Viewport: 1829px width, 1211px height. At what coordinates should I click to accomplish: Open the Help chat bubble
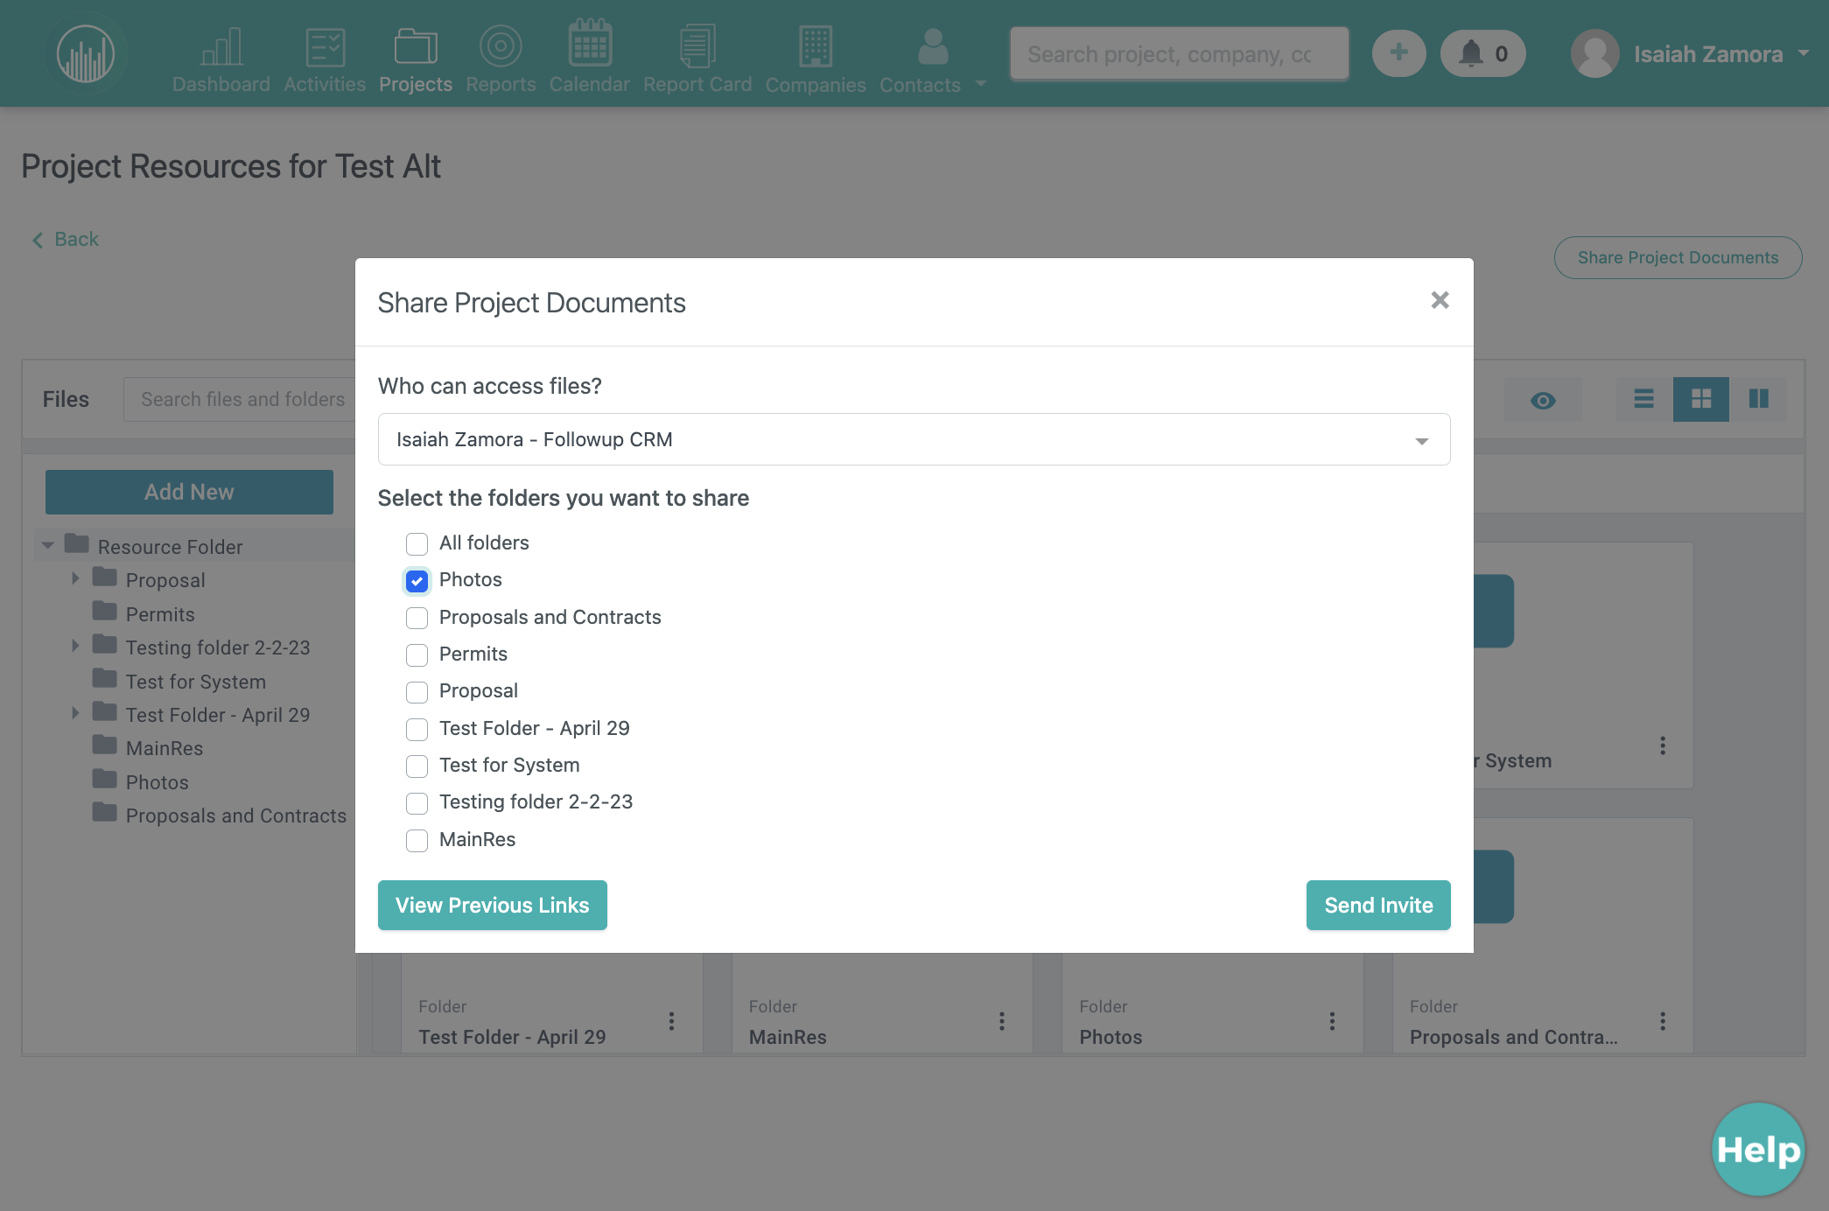[x=1758, y=1149]
